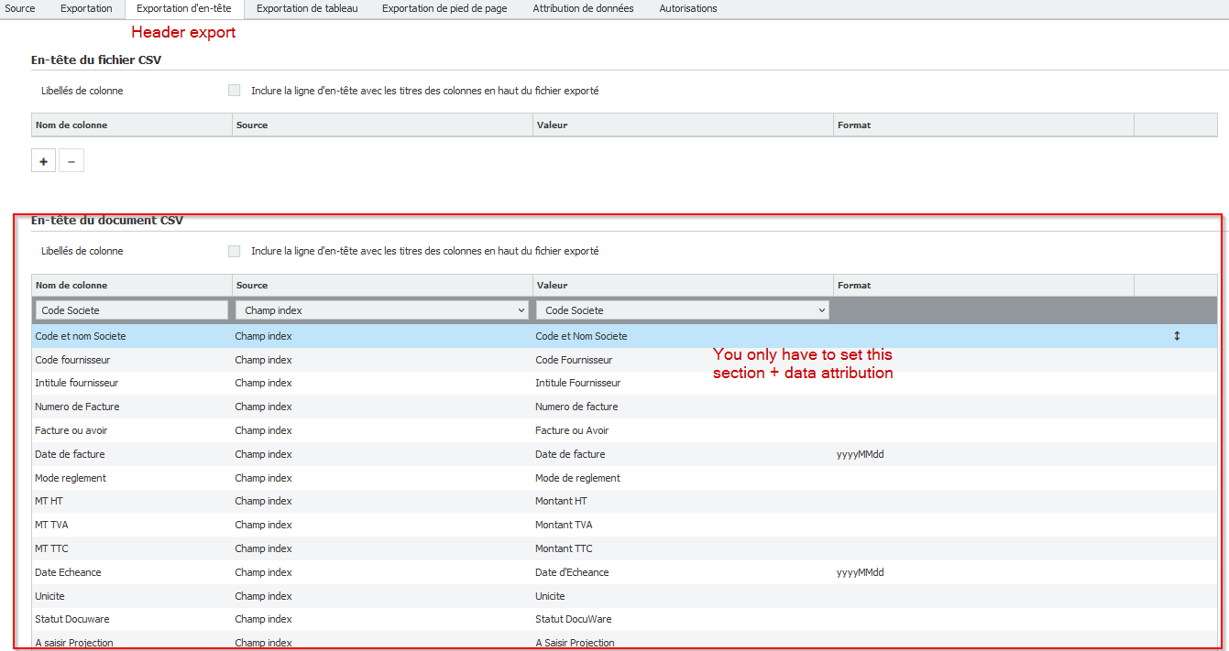Go to Attribution de données tab
This screenshot has width=1229, height=651.
click(x=583, y=8)
